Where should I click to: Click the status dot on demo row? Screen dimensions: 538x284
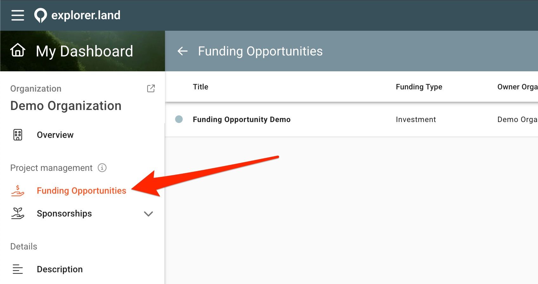coord(179,119)
